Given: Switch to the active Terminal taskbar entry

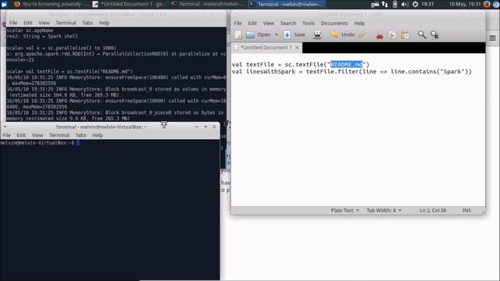Looking at the screenshot, I should click(287, 4).
